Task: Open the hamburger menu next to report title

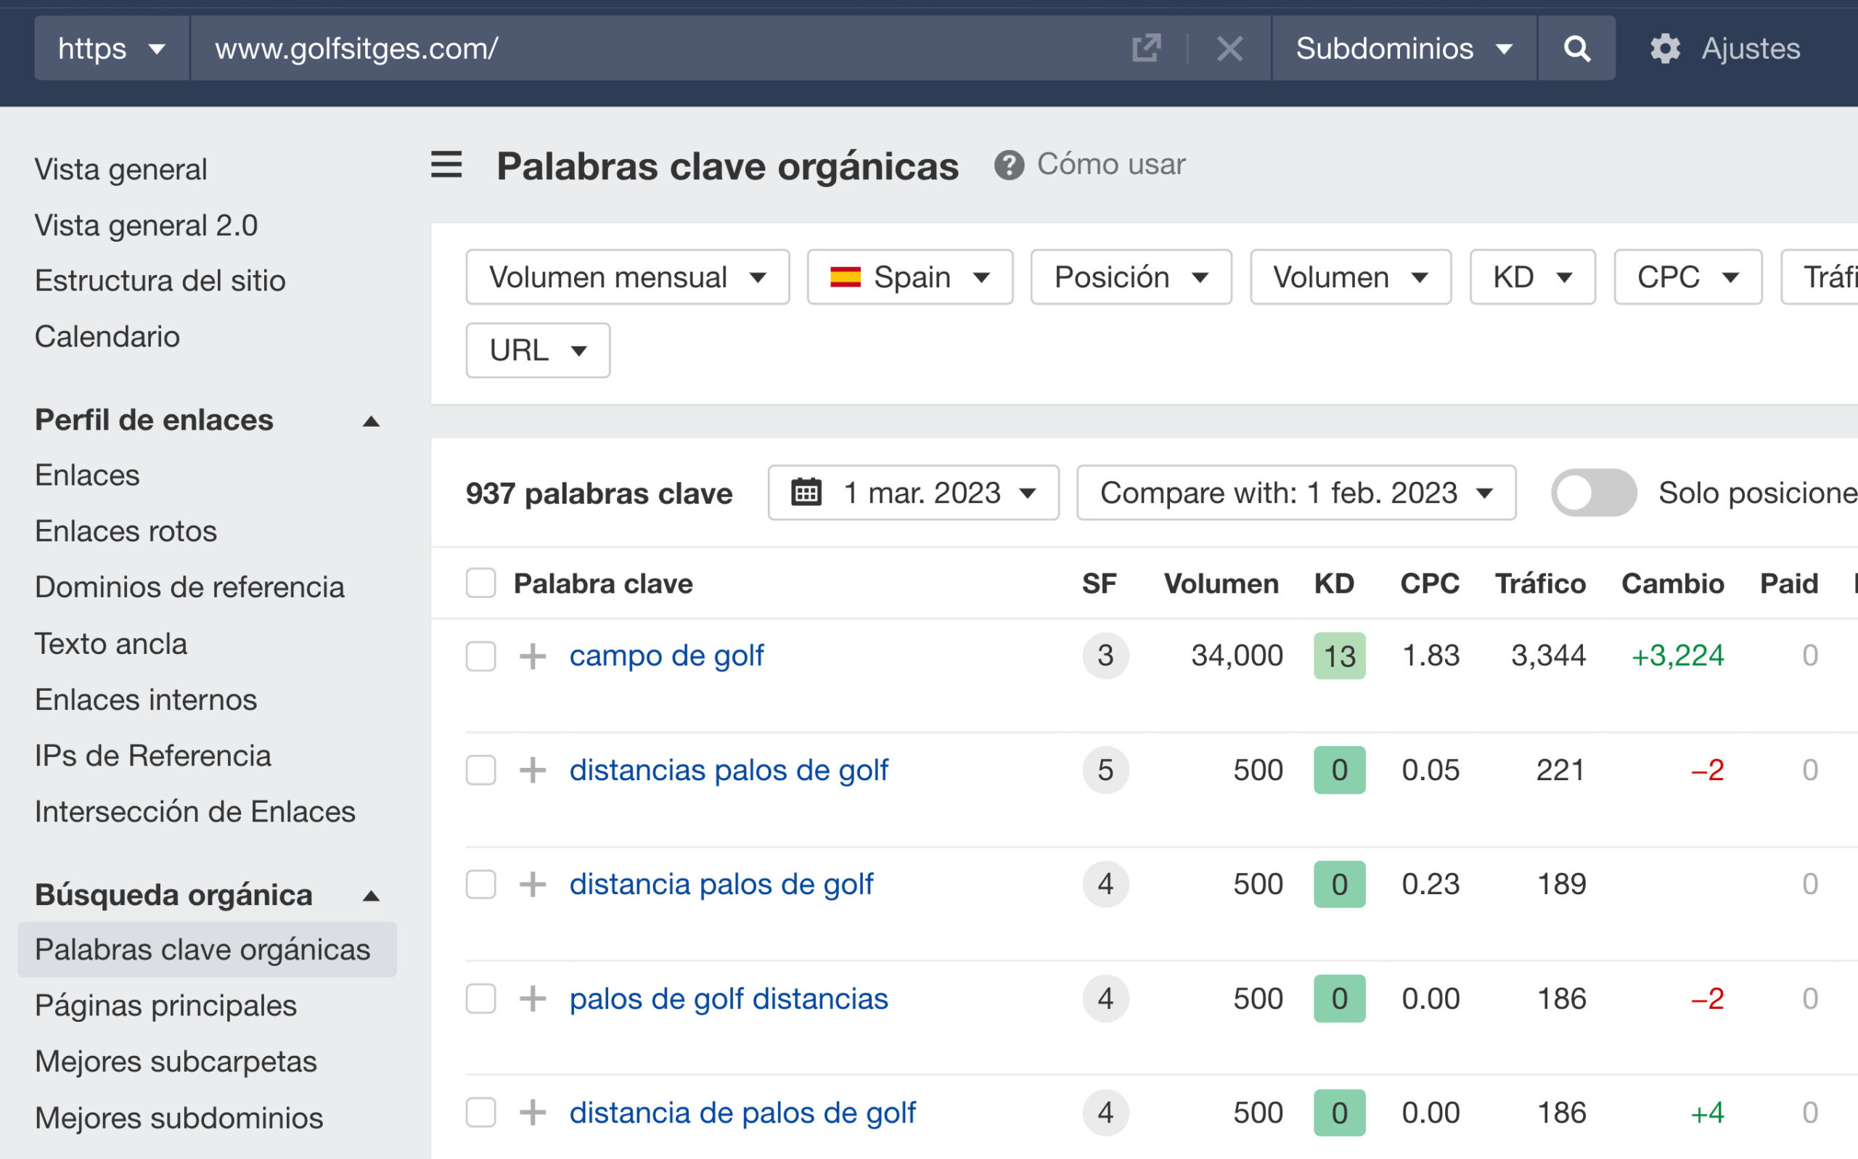Action: point(447,165)
